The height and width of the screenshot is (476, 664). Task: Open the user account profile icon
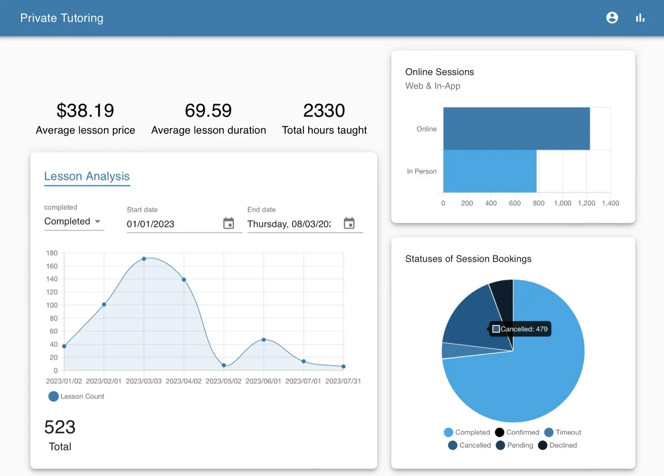(x=612, y=18)
